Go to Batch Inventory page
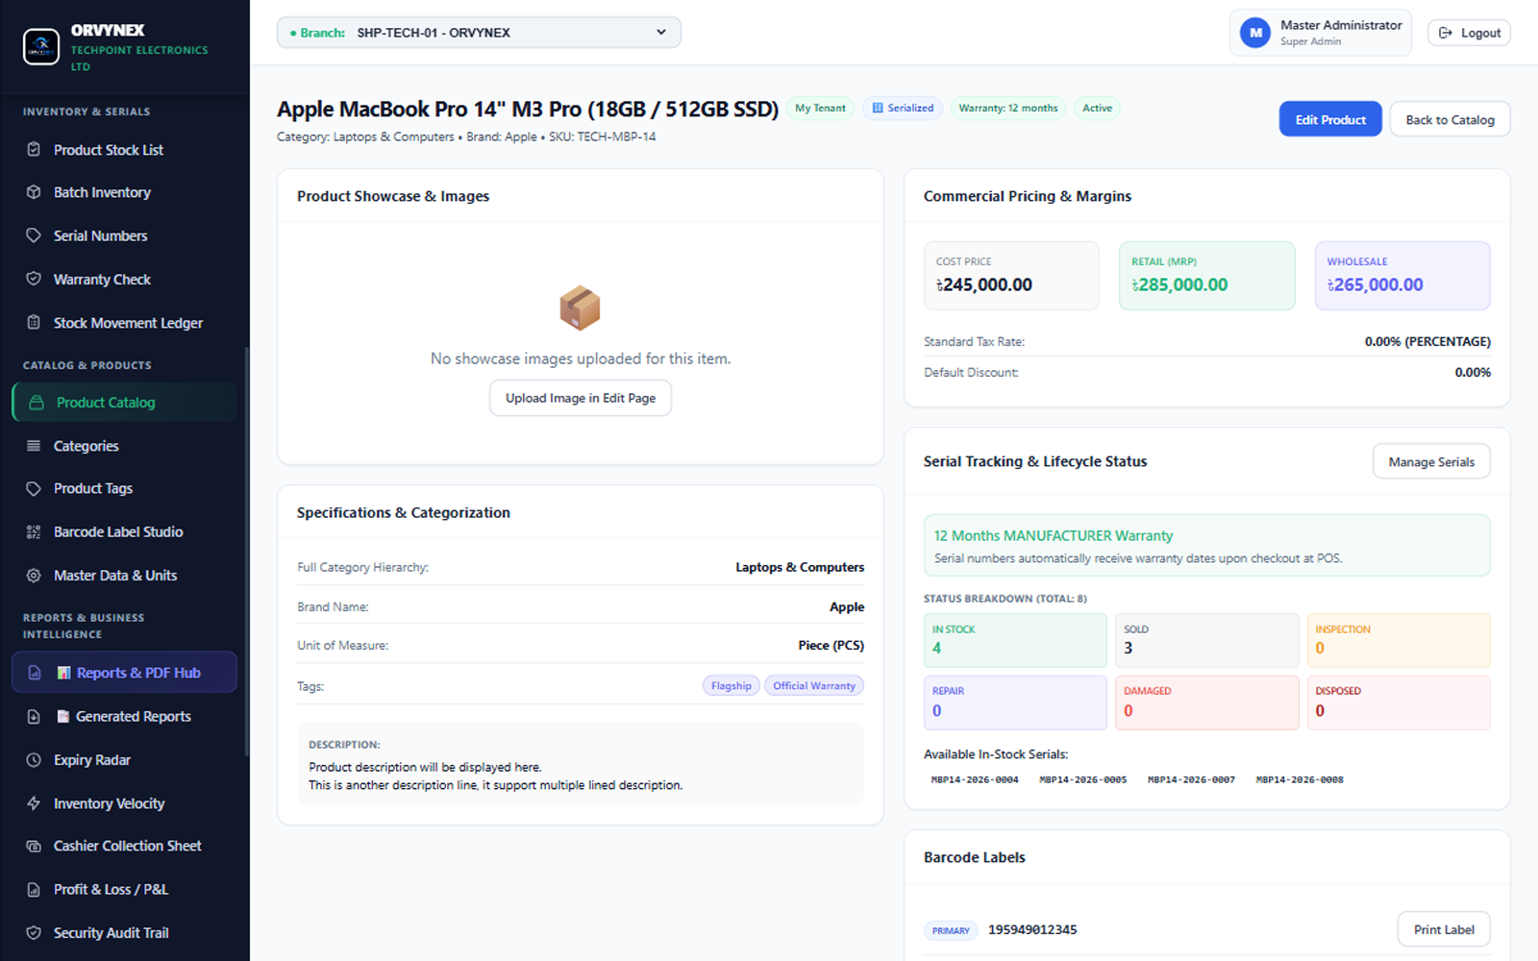Screen dimensions: 1538x961 (x=124, y=192)
